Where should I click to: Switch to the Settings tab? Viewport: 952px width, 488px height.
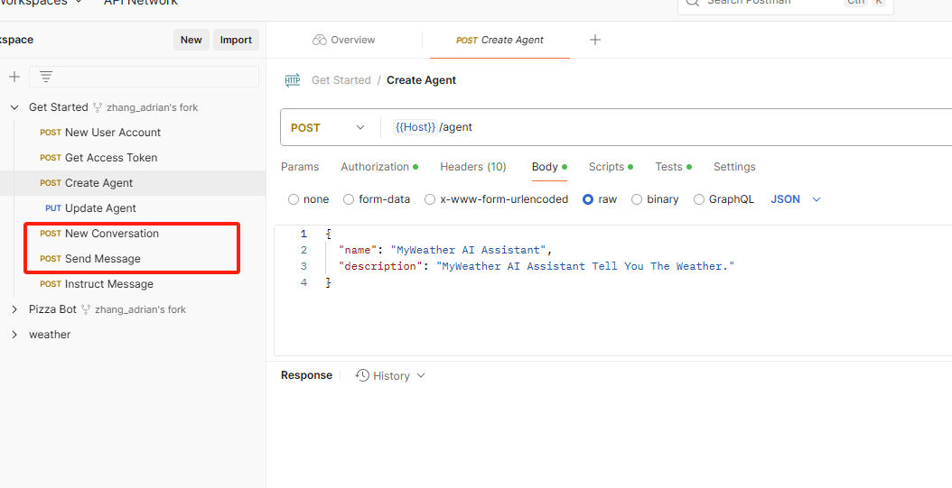coord(734,167)
